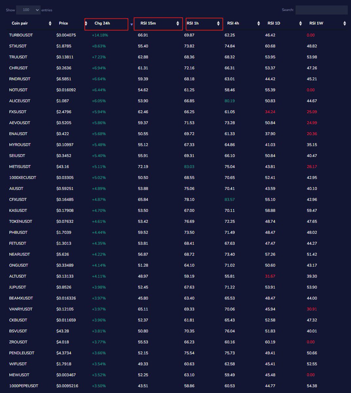This screenshot has width=351, height=393.
Task: Sort by RSI 1h column header
Action: (x=193, y=23)
